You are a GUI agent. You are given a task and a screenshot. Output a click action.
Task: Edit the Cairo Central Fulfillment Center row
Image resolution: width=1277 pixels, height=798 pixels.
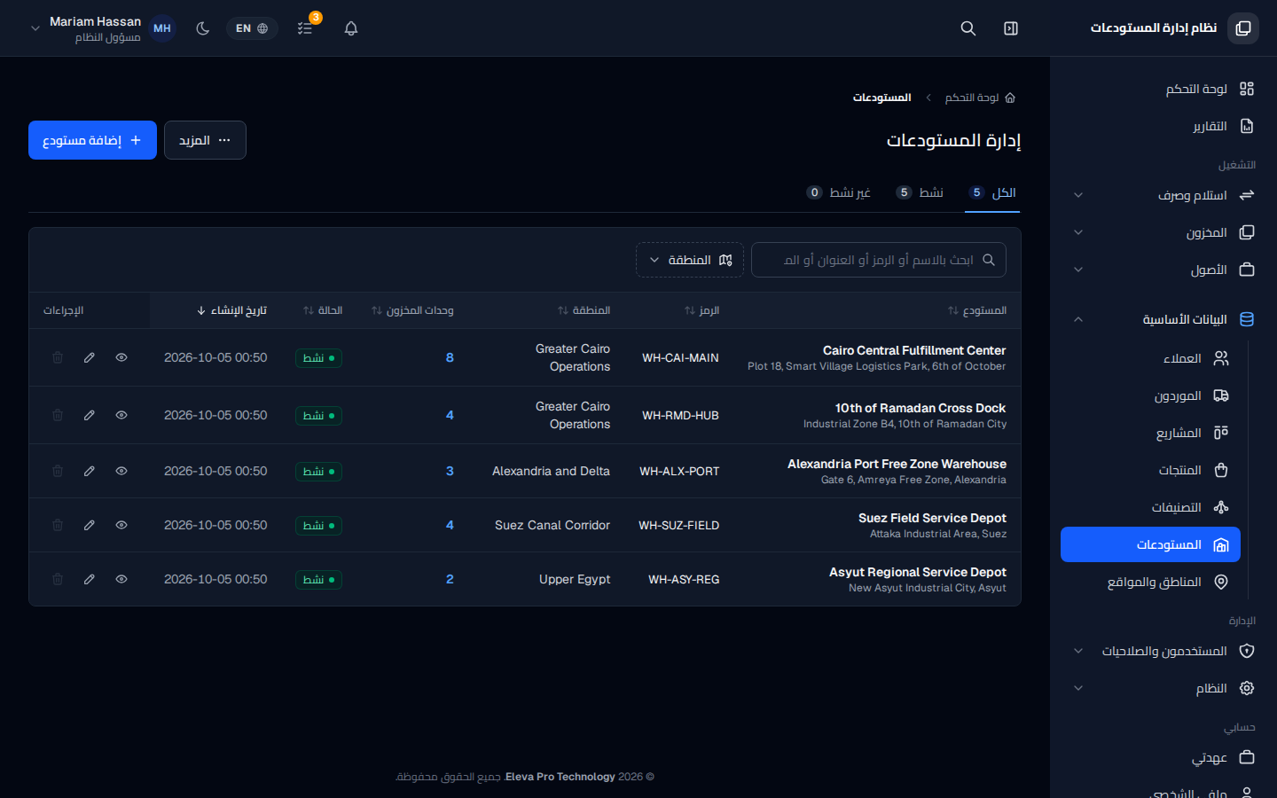(90, 357)
